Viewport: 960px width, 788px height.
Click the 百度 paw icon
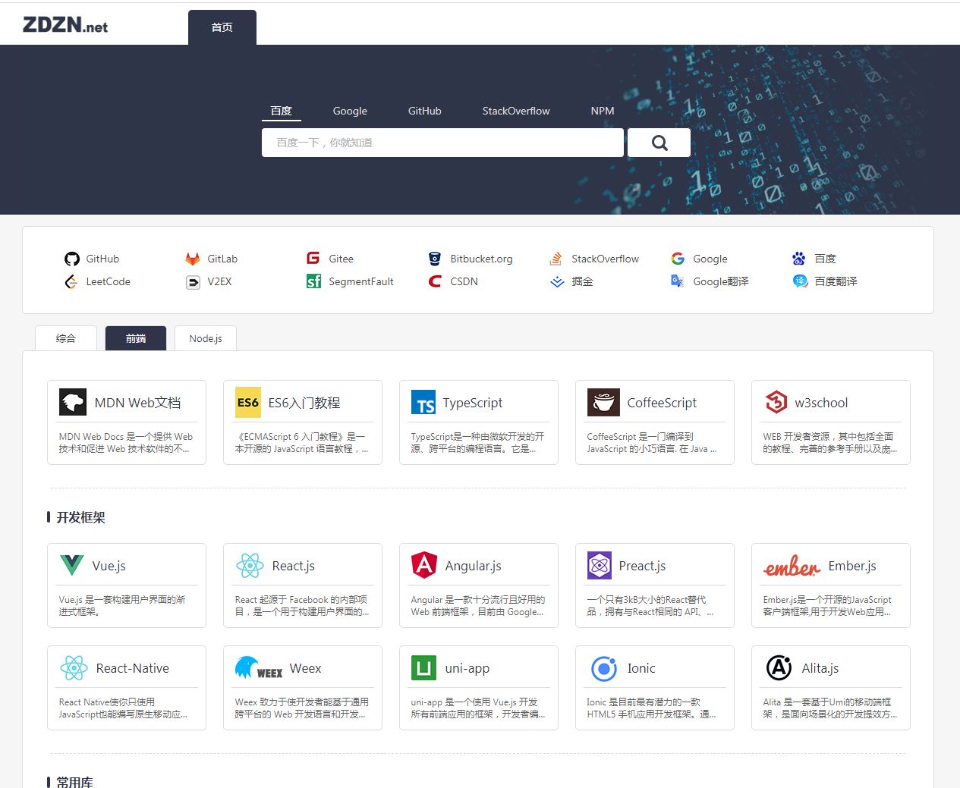click(x=799, y=259)
